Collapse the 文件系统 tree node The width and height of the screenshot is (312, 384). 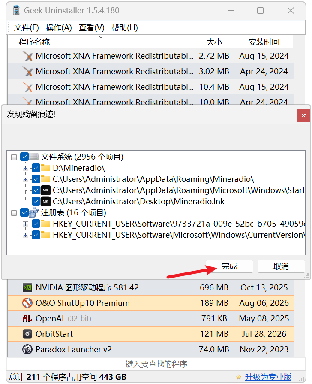pyautogui.click(x=14, y=157)
